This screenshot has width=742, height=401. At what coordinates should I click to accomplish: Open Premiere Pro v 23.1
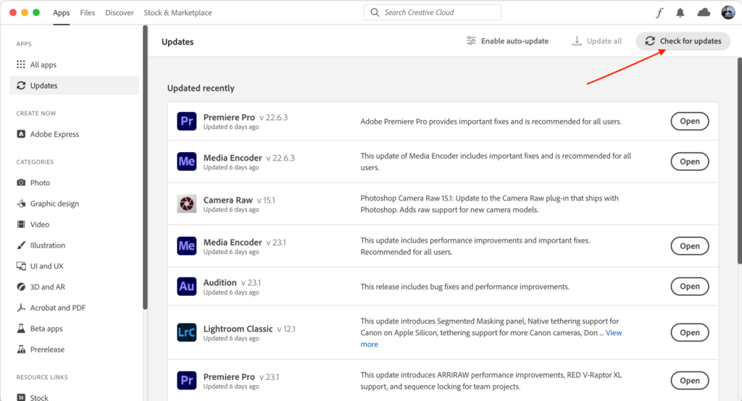690,380
